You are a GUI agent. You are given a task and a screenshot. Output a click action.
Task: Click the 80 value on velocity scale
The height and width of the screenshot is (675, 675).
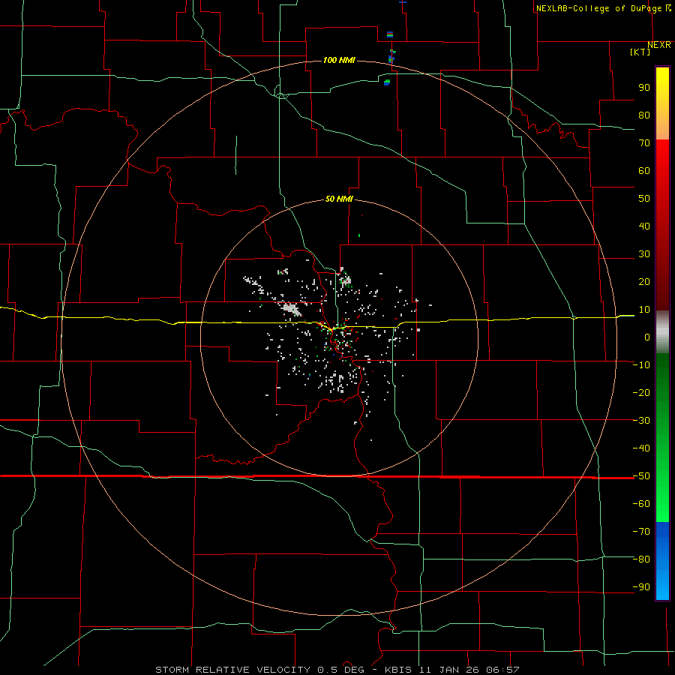point(644,115)
